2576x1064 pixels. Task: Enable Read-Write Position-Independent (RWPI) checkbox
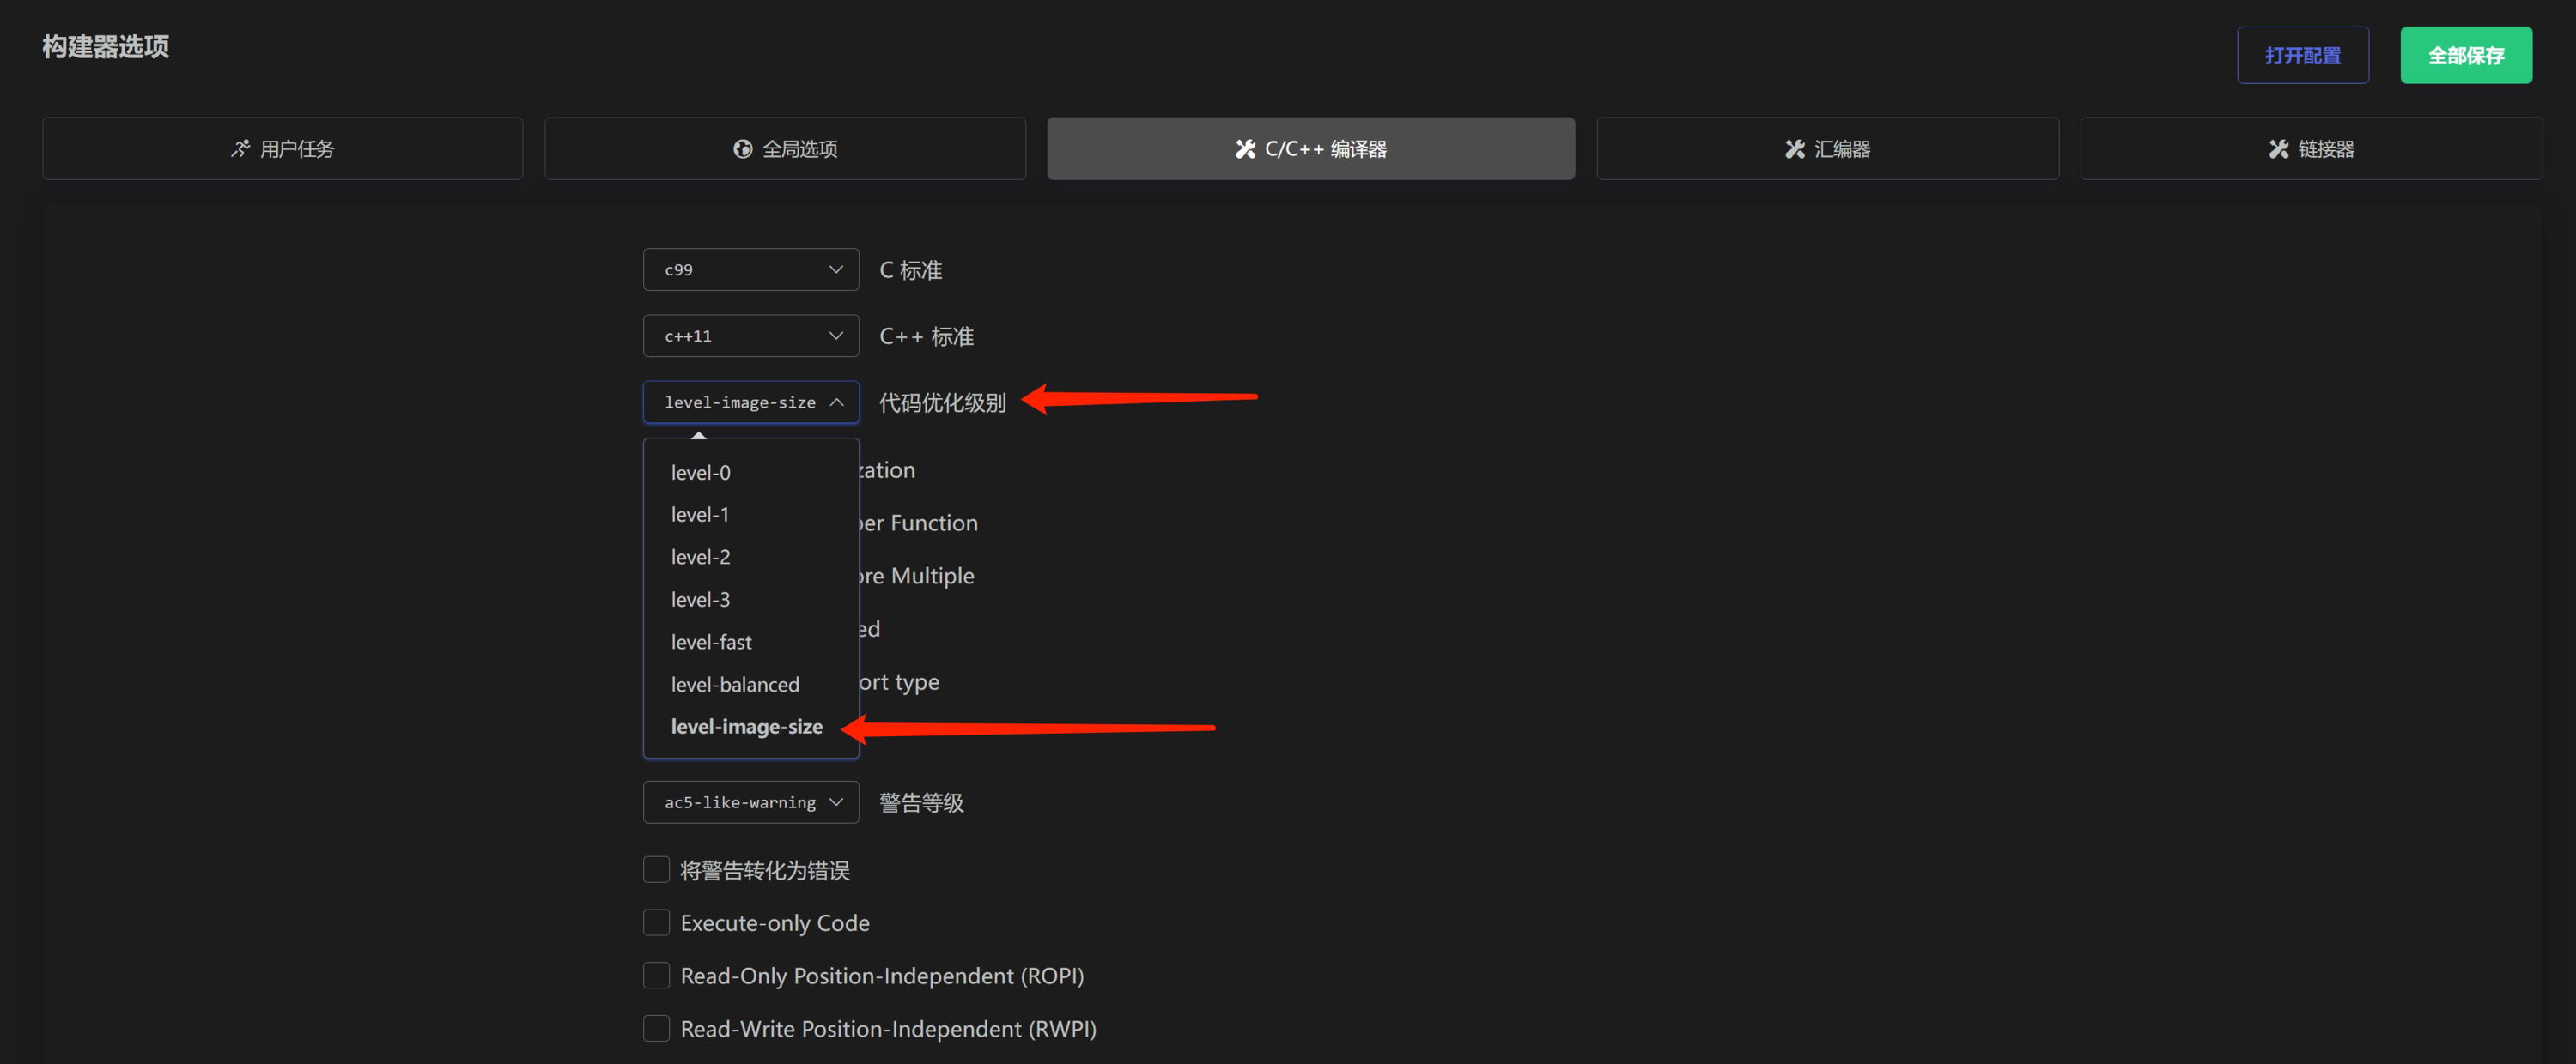click(656, 1028)
